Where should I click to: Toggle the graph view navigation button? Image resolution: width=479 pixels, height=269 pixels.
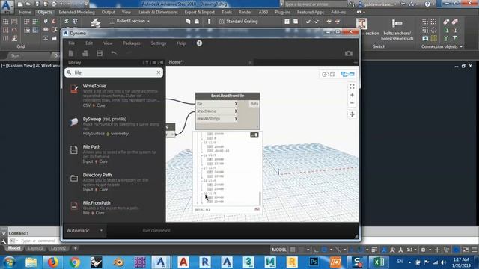[347, 74]
